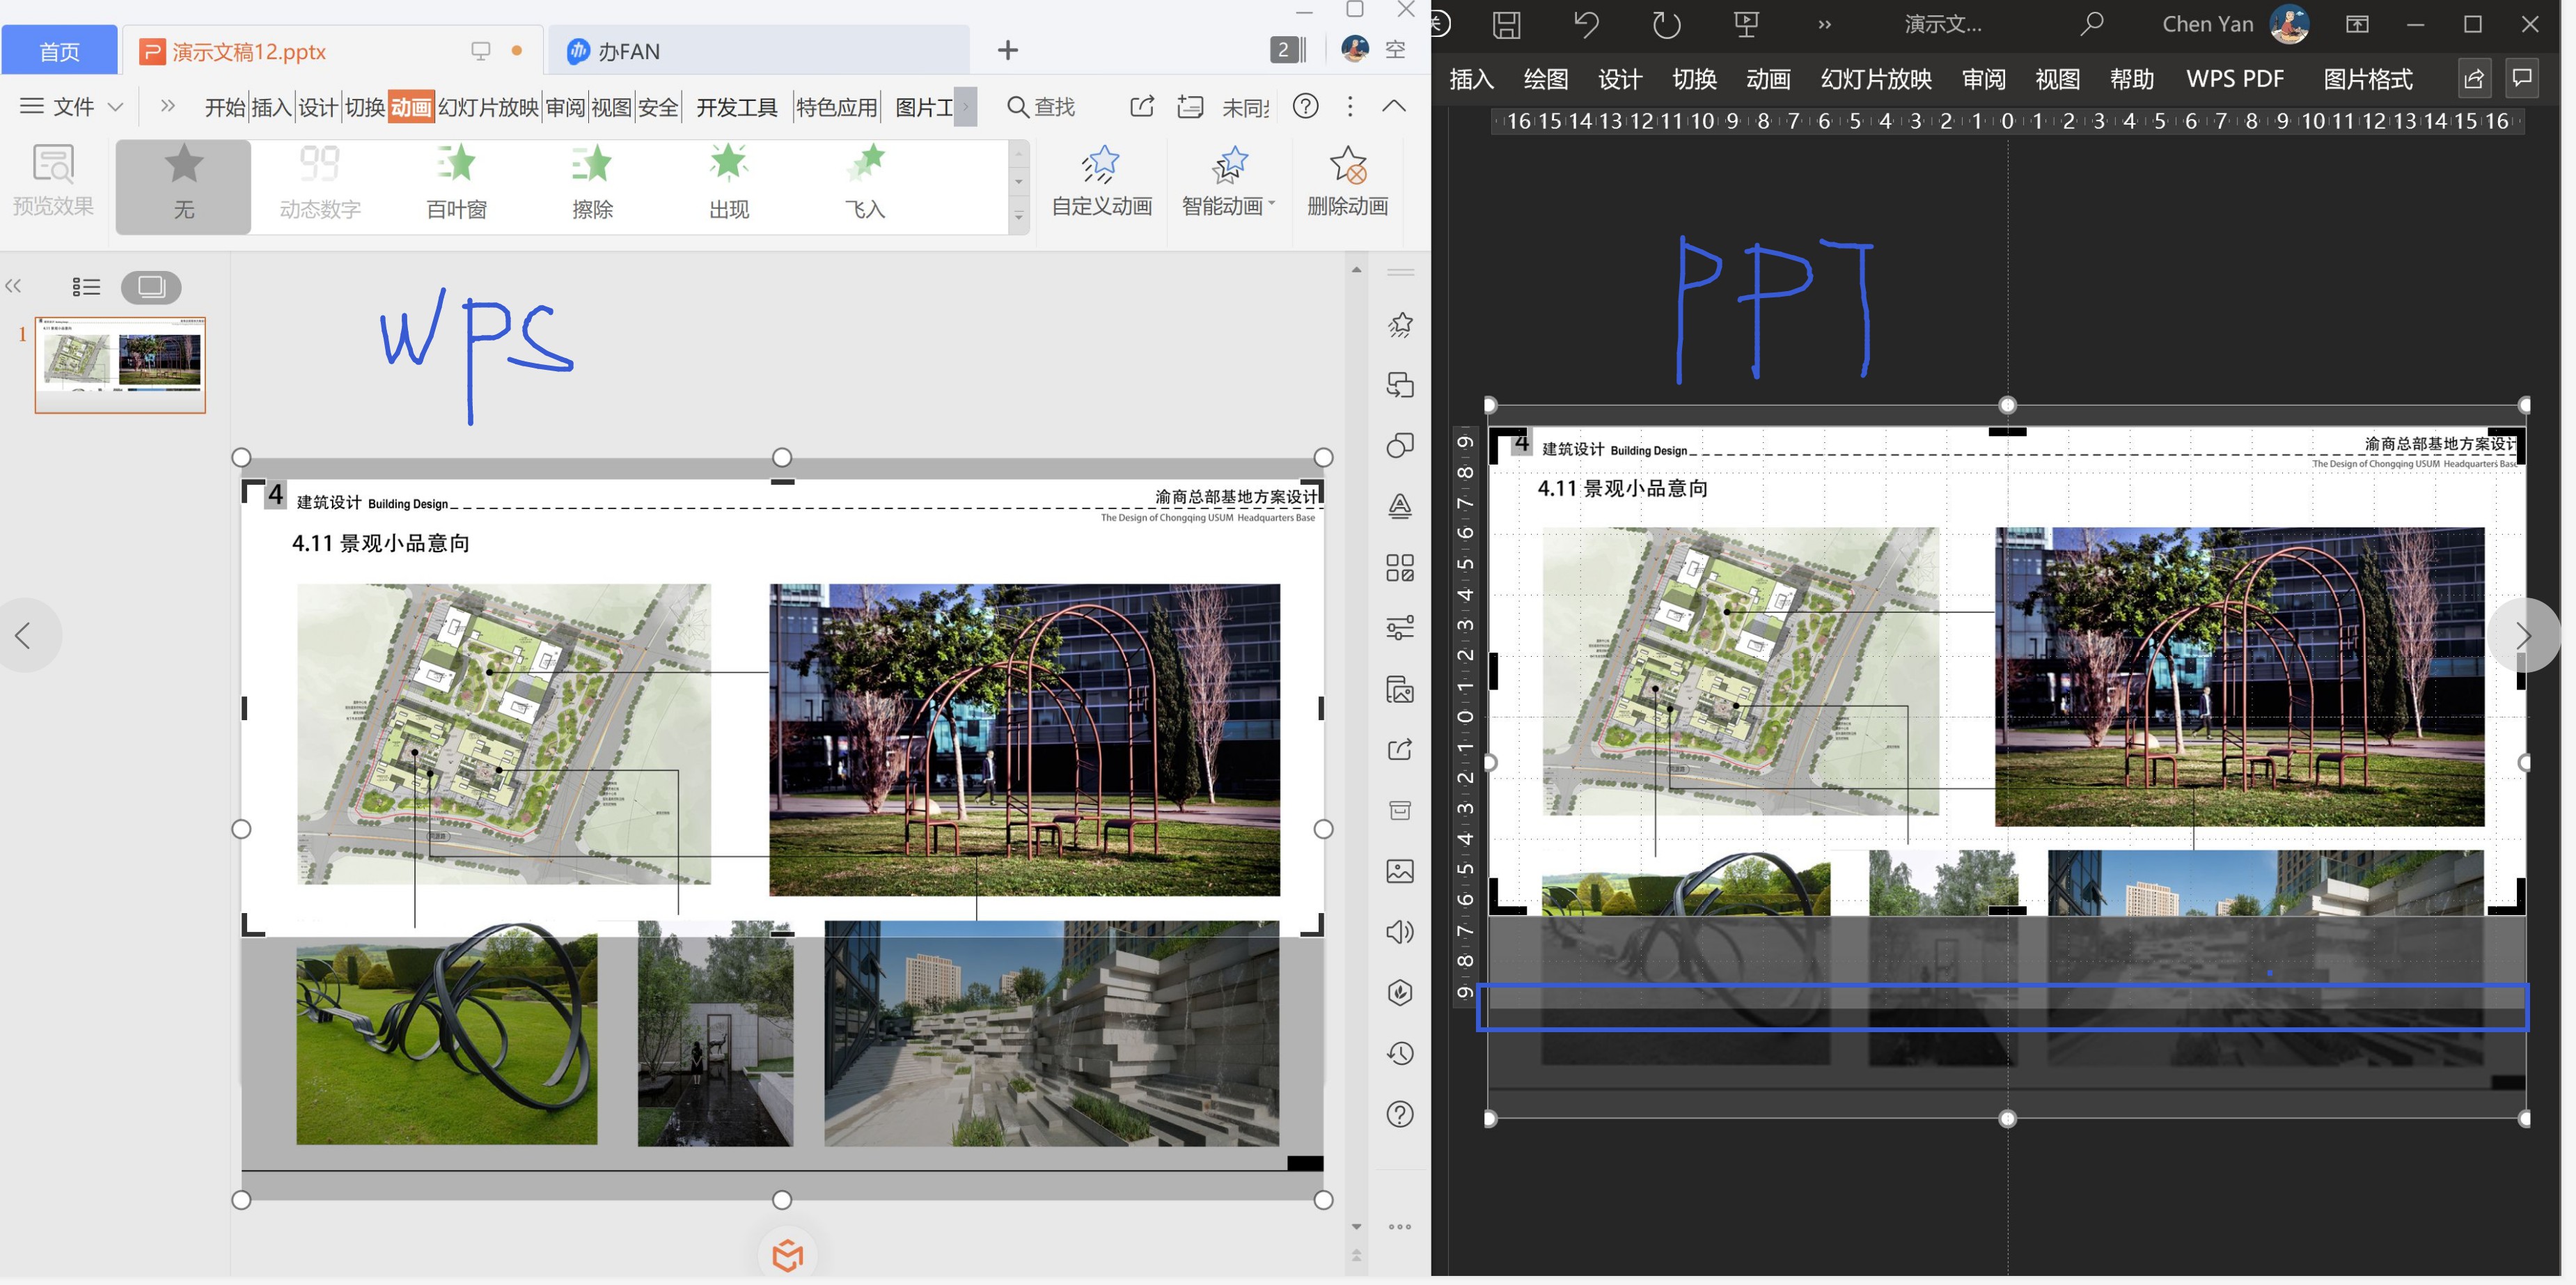Toggle PowerPoint ribbon display options
Screen dimensions: 2576x1285
click(x=2357, y=24)
